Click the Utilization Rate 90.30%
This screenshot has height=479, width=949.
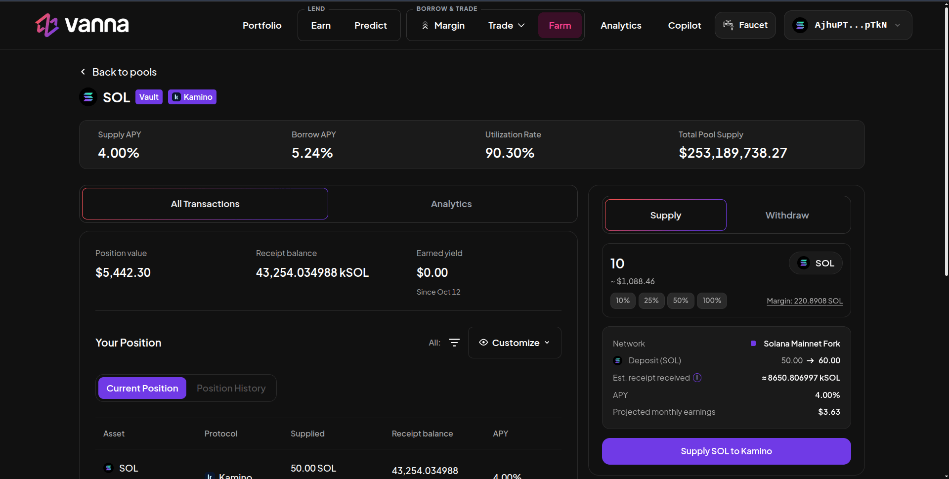(510, 153)
